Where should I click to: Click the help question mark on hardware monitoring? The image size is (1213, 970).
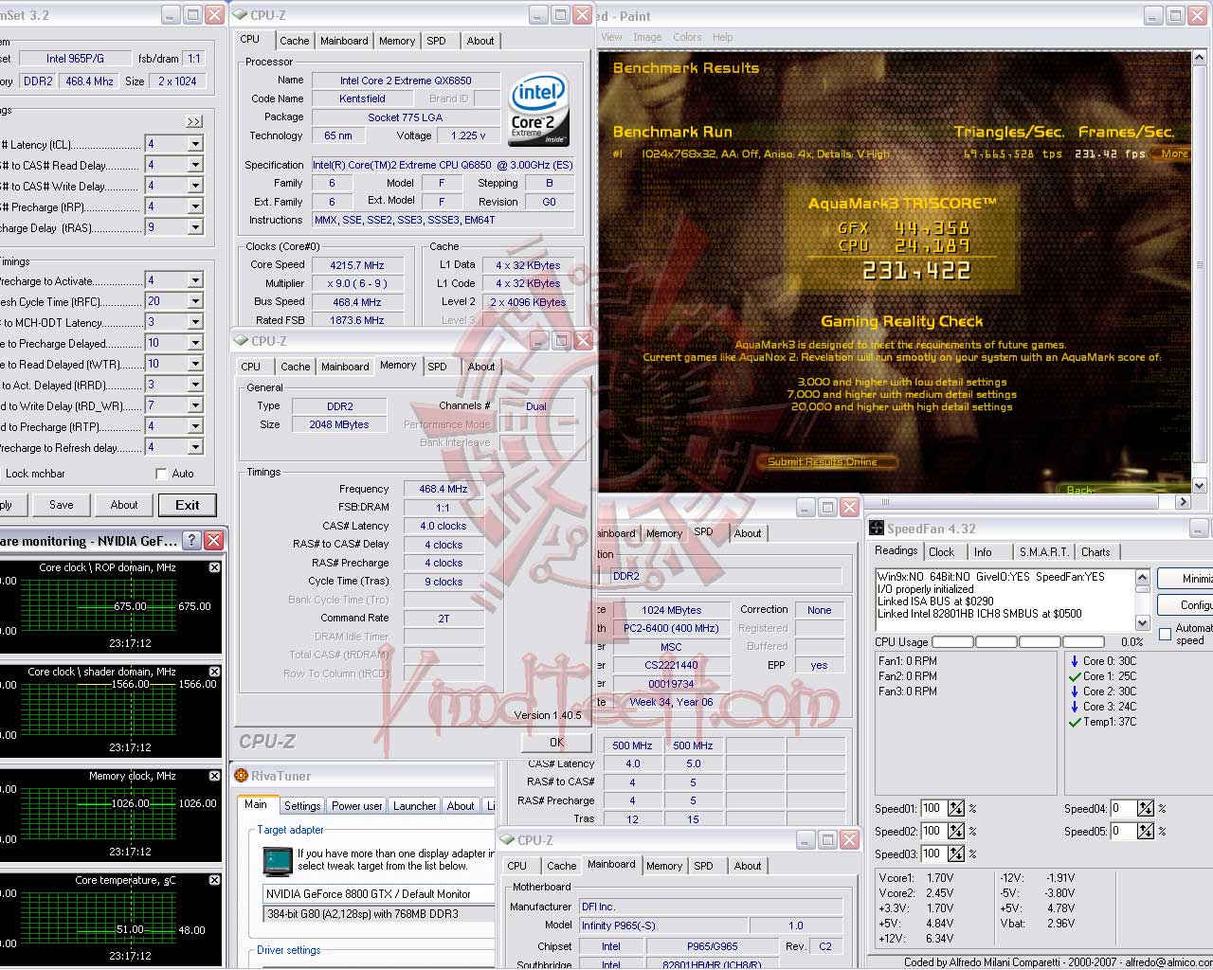[191, 541]
